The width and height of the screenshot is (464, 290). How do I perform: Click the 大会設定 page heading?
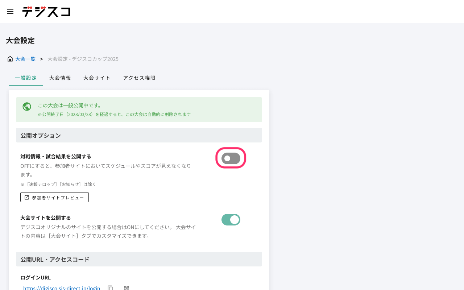click(20, 41)
